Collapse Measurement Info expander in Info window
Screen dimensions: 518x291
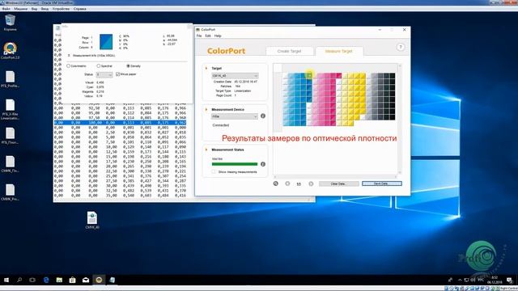point(69,56)
